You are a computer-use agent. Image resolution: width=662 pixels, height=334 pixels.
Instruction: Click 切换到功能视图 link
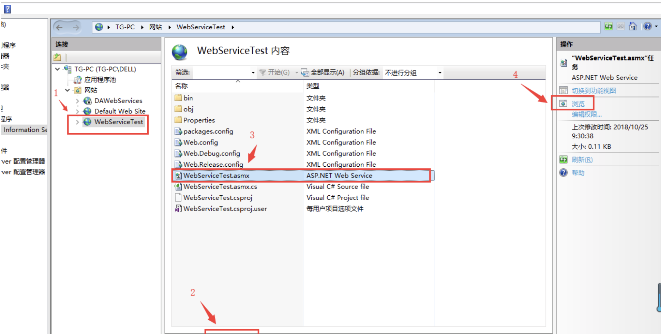pos(594,90)
